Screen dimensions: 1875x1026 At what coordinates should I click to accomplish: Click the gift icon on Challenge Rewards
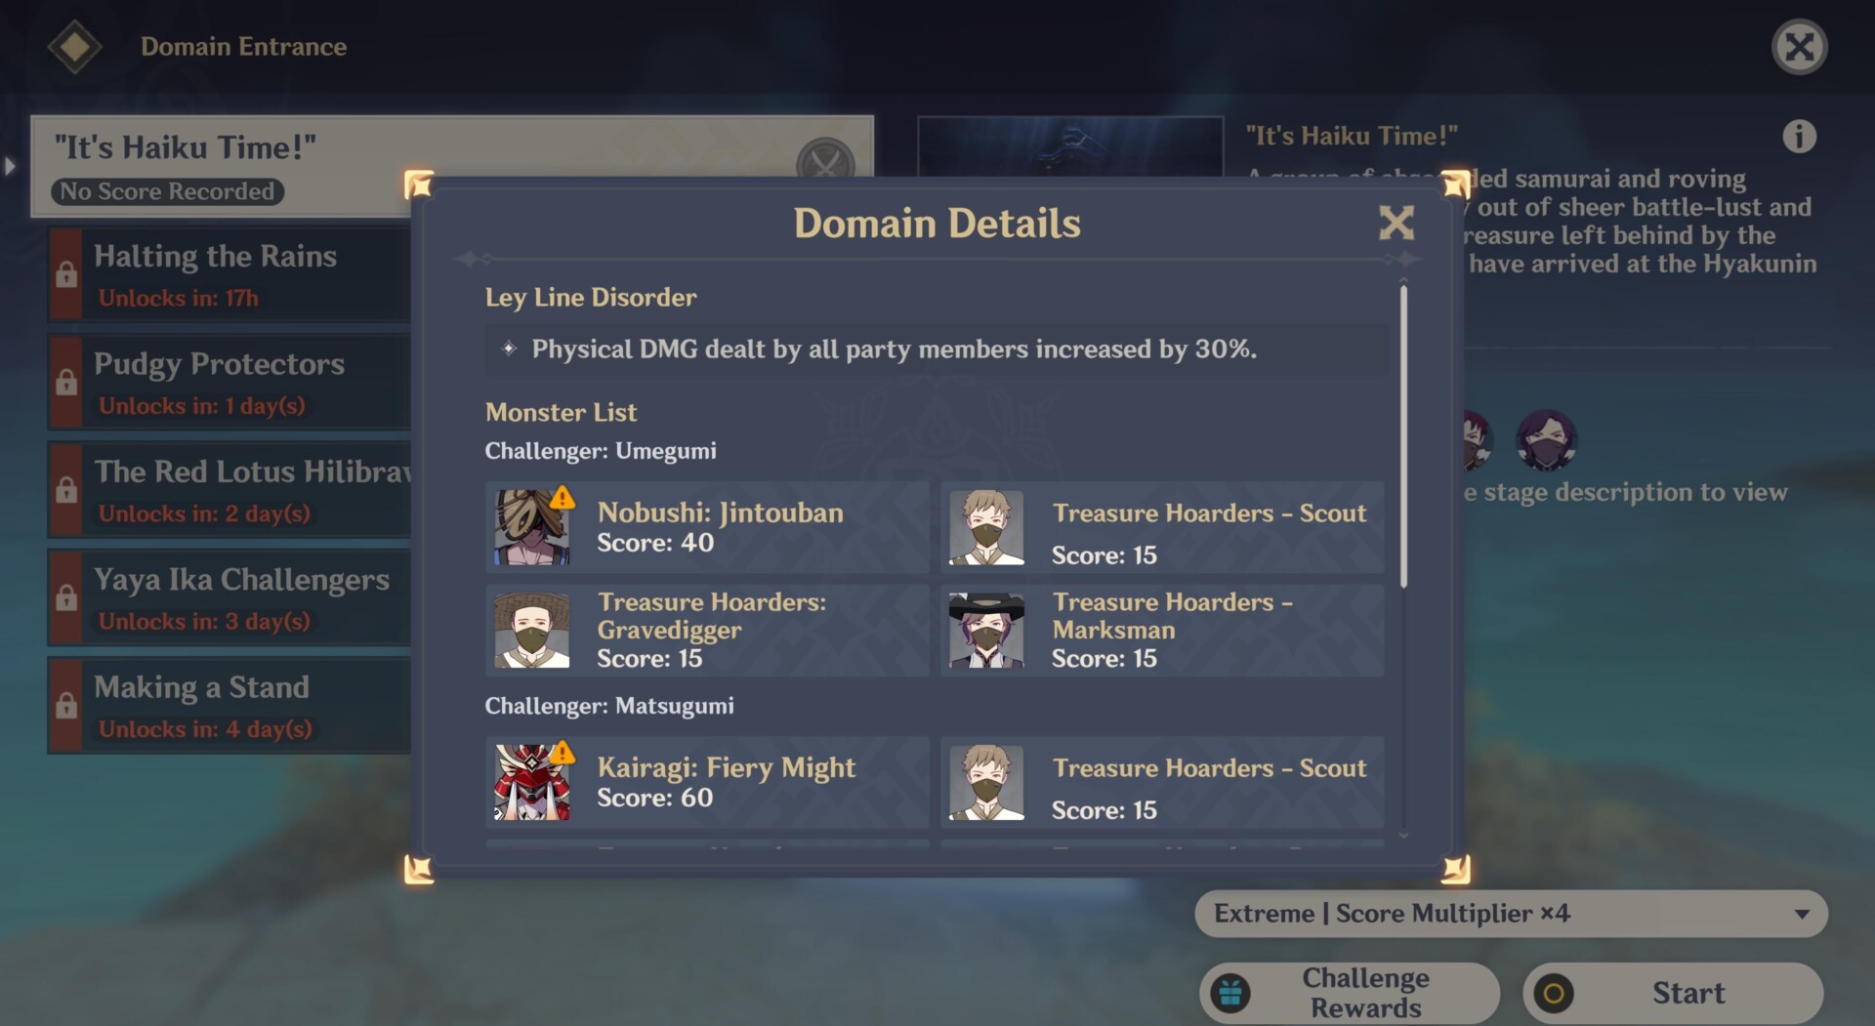1230,993
